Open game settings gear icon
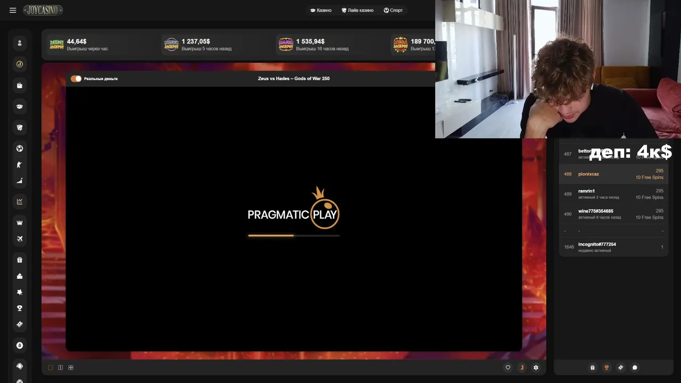 (x=536, y=368)
